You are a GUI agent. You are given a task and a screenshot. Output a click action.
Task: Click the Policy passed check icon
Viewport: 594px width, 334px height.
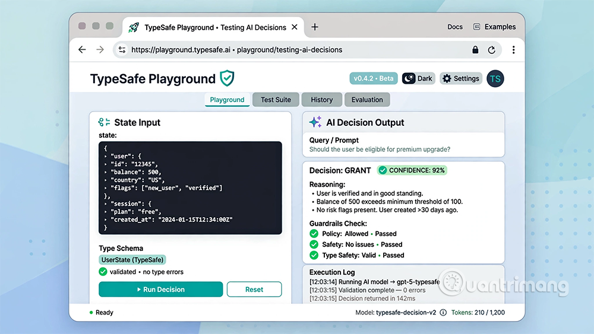(x=314, y=233)
